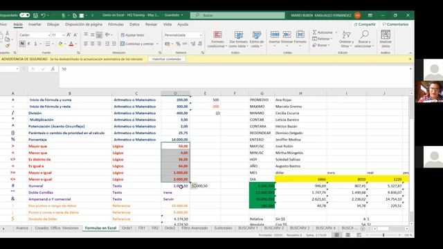The height and width of the screenshot is (249, 443).
Task: Open the Datos ribbon tab
Action: (134, 24)
